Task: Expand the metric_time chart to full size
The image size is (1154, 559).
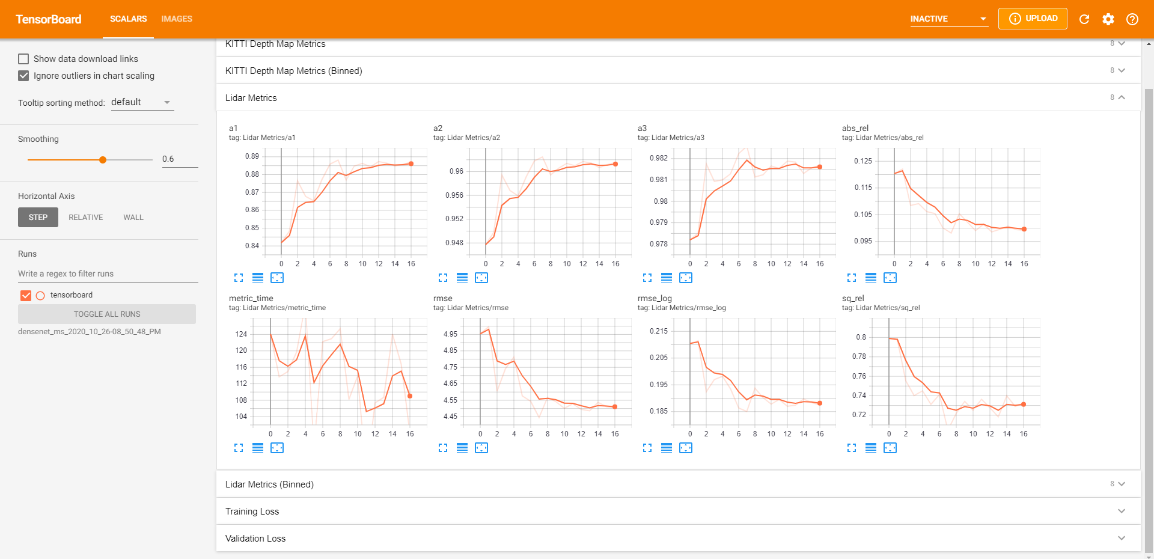Action: [239, 448]
